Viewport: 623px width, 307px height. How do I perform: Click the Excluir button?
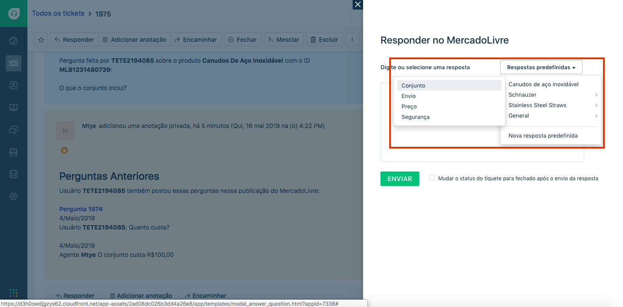click(x=325, y=40)
